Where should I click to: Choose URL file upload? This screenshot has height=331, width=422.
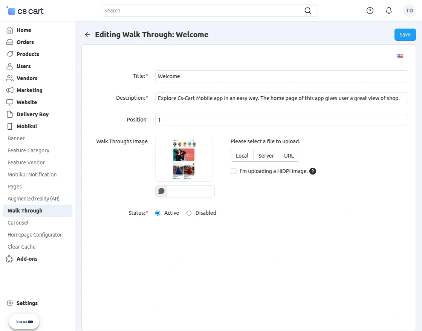click(289, 156)
